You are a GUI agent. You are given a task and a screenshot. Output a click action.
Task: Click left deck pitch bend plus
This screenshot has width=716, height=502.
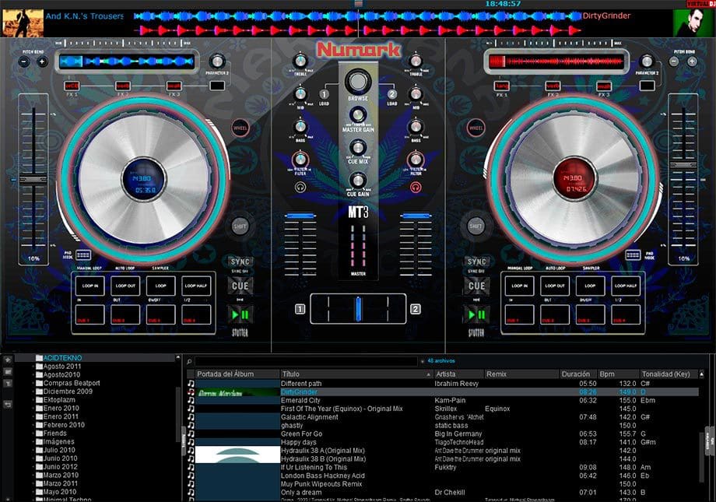pos(42,61)
